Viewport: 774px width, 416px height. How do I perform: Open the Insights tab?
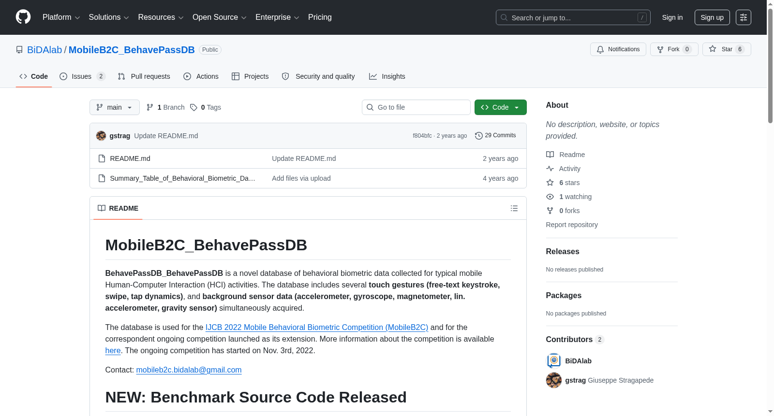click(x=387, y=76)
